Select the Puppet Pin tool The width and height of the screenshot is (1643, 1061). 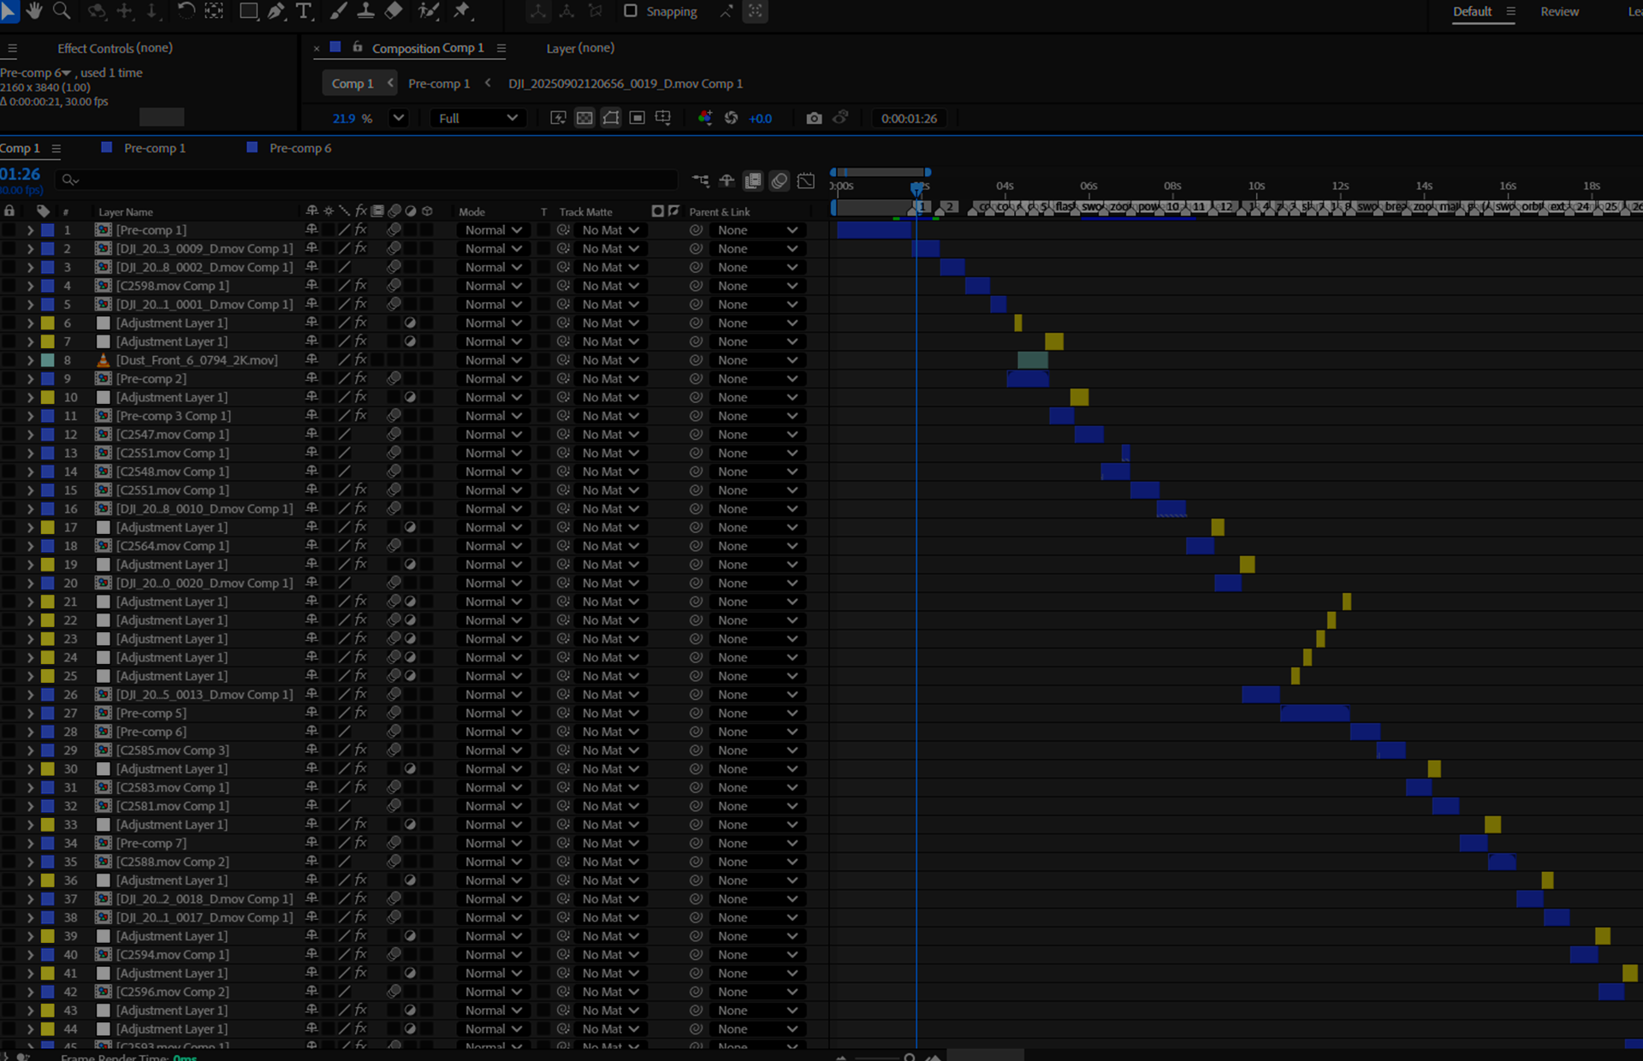pos(462,11)
